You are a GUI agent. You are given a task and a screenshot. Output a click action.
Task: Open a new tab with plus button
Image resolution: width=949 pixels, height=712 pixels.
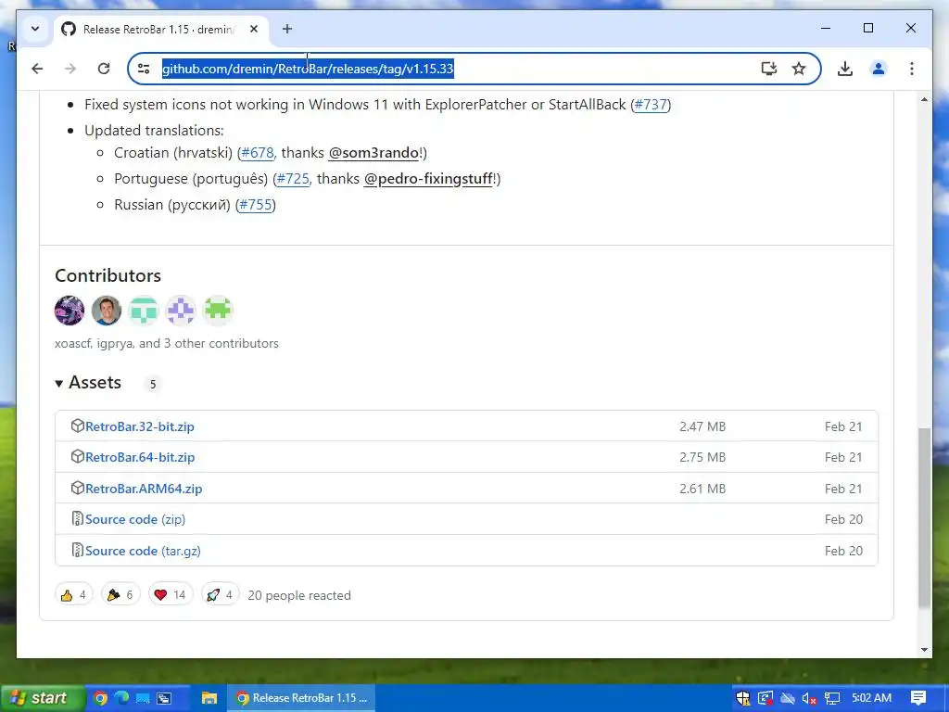[x=287, y=29]
